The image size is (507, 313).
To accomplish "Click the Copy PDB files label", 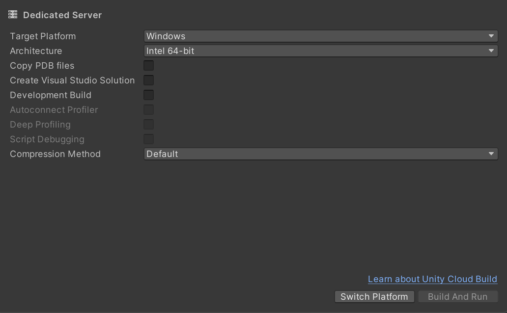I will click(42, 66).
